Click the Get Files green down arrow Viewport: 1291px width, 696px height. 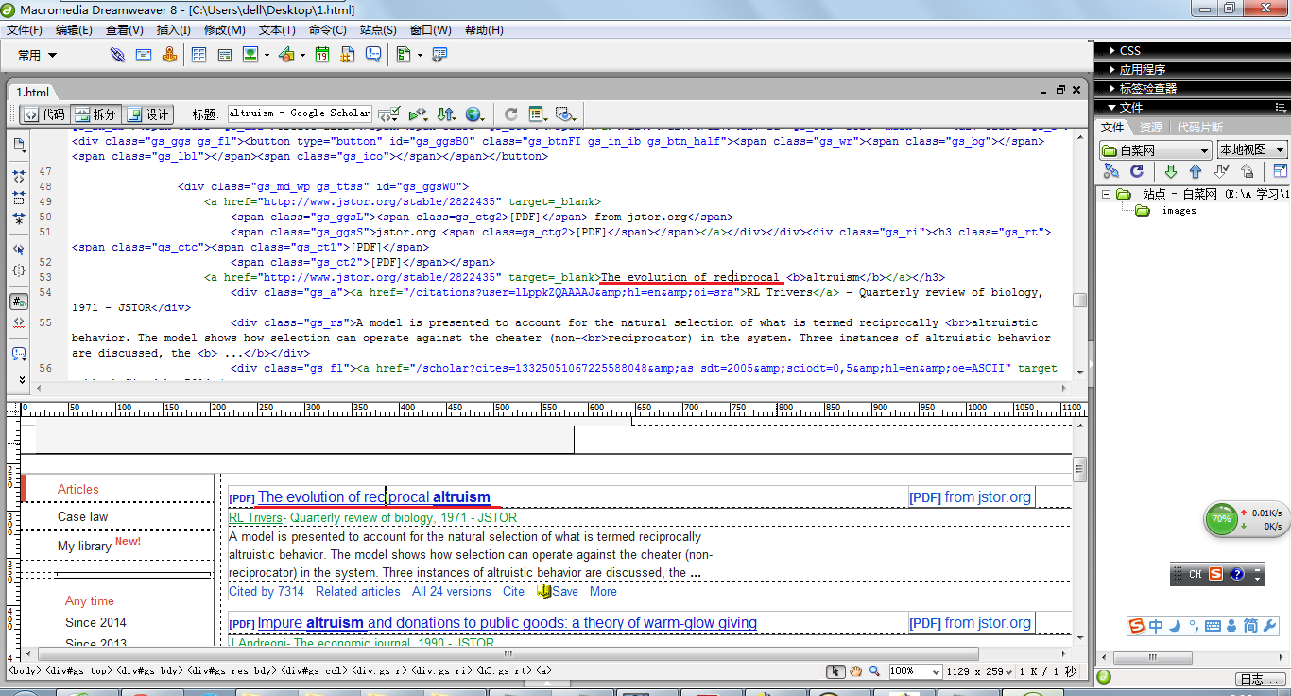[1170, 171]
